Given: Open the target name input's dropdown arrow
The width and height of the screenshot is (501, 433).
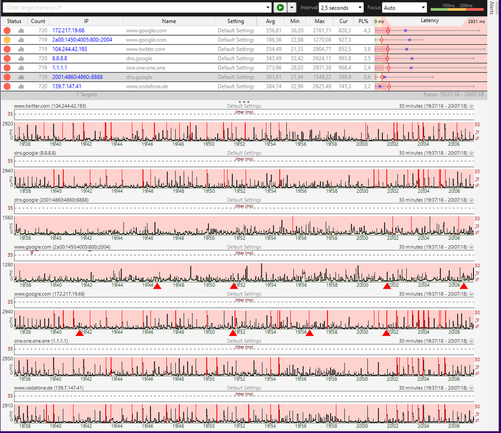Looking at the screenshot, I should pyautogui.click(x=269, y=8).
